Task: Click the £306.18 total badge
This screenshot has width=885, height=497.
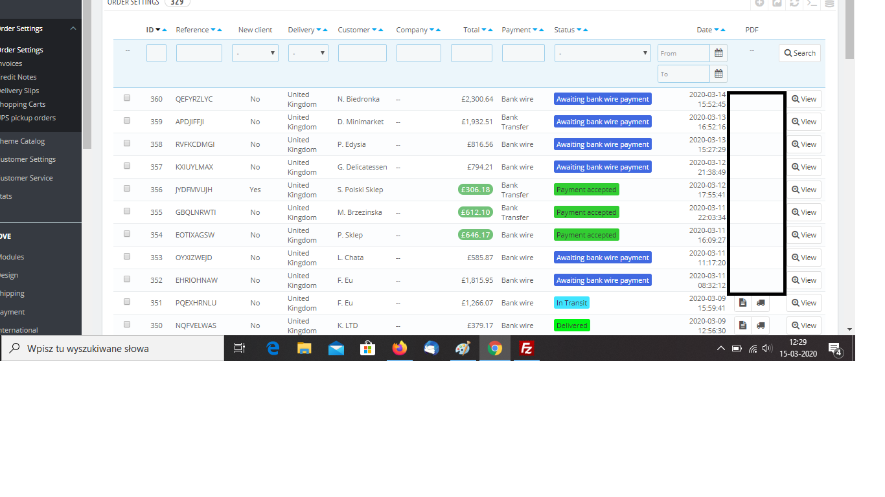Action: [476, 190]
